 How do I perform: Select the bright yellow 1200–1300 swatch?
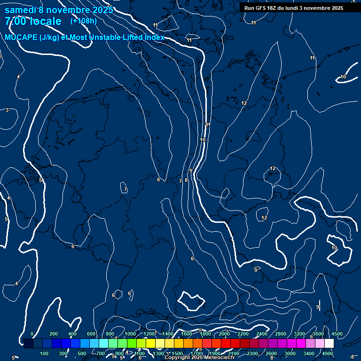[150, 343]
